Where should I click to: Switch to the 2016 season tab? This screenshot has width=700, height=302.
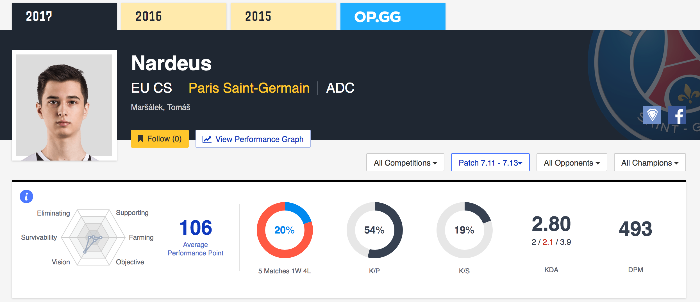174,16
